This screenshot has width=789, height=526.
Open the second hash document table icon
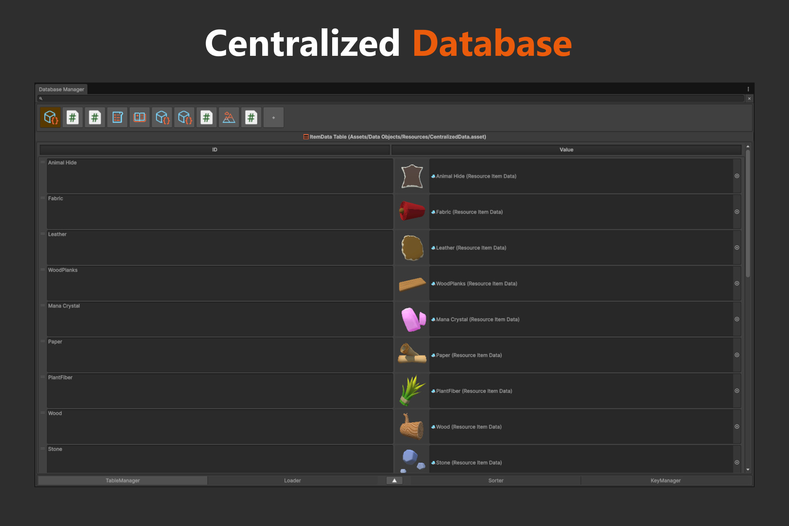pos(95,117)
